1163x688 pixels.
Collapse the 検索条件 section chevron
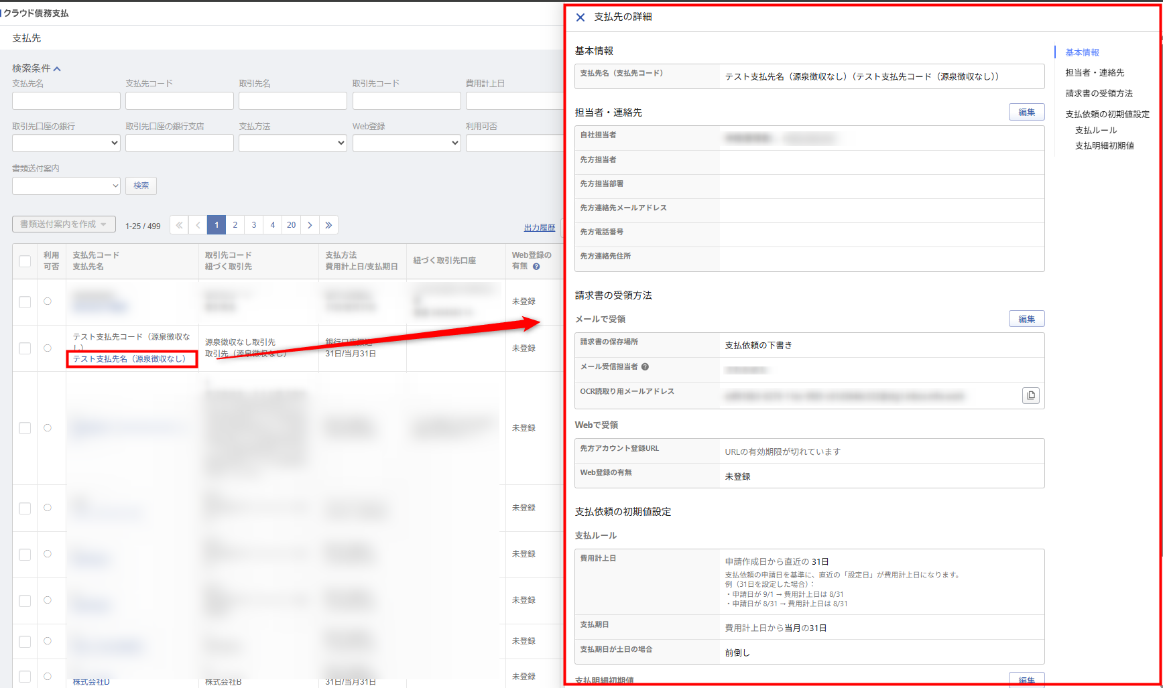[58, 69]
